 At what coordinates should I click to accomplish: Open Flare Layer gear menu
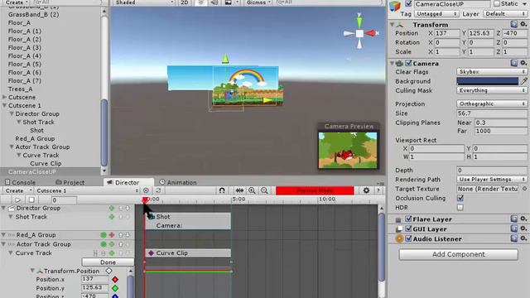tap(523, 219)
